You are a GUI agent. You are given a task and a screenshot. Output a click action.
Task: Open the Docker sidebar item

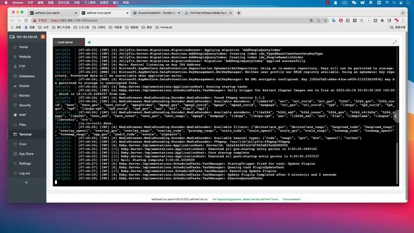pyautogui.click(x=24, y=86)
